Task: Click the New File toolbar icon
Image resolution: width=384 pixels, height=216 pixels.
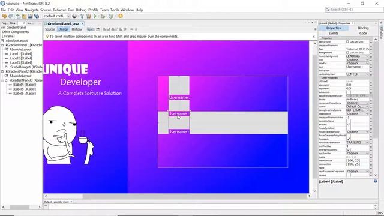Action: (19, 16)
